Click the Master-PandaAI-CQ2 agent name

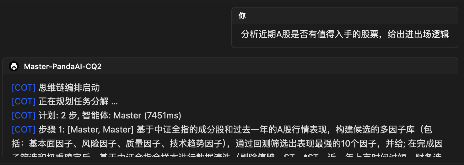click(x=63, y=67)
